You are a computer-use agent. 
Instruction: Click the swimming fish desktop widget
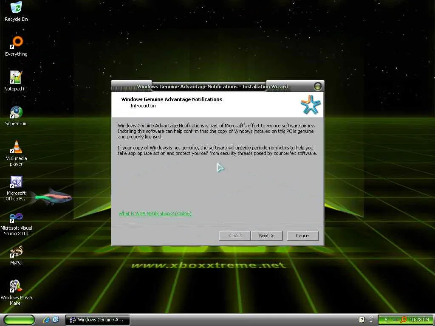tap(51, 197)
